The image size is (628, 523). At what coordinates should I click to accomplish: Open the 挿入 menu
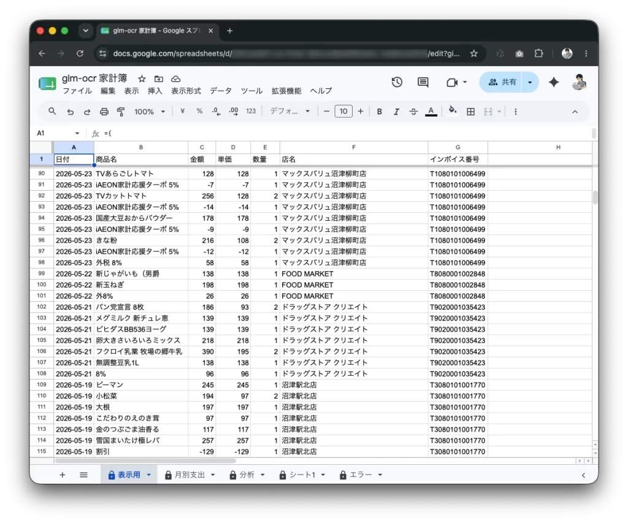155,91
